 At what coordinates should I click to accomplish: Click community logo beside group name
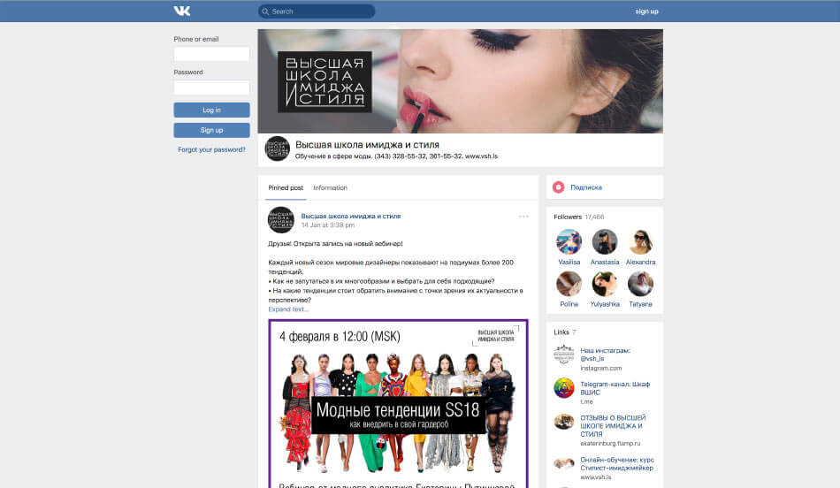click(278, 149)
